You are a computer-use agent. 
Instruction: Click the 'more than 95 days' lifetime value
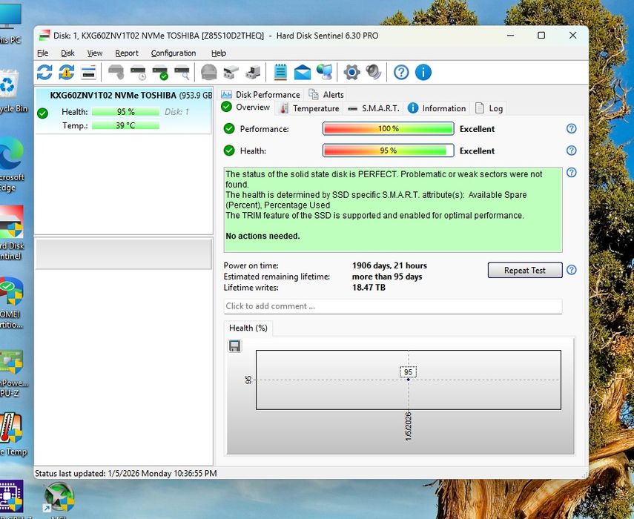(x=387, y=277)
